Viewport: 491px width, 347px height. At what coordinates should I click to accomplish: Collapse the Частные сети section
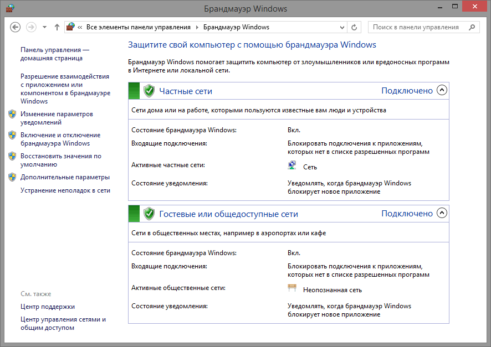click(x=442, y=91)
